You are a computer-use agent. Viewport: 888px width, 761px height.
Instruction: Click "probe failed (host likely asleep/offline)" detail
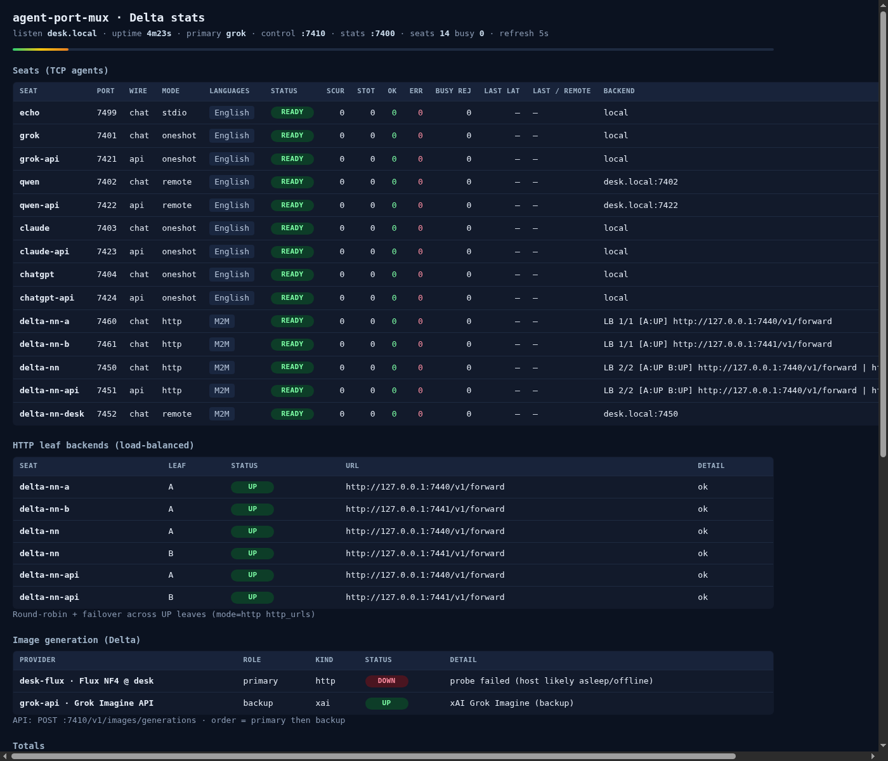(551, 680)
